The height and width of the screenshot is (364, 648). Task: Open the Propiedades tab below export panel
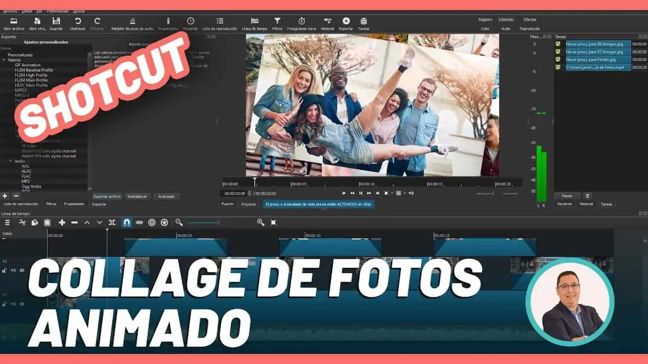point(74,204)
